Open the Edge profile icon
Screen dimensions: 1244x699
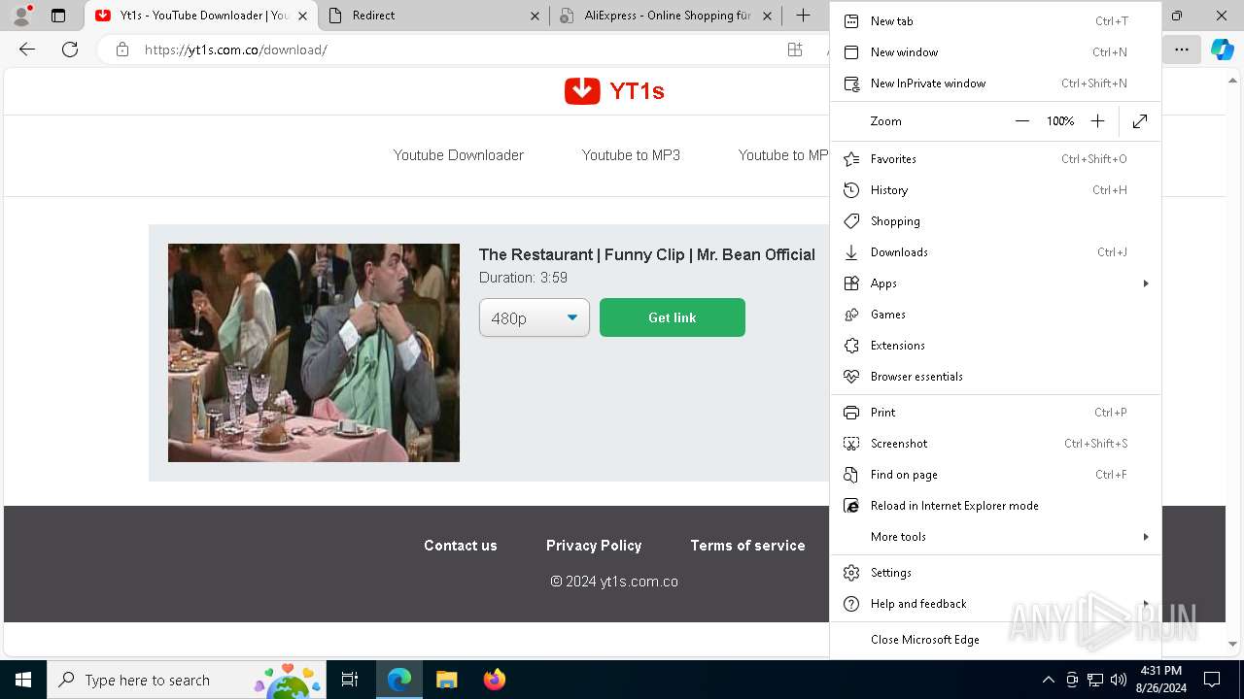(x=21, y=16)
